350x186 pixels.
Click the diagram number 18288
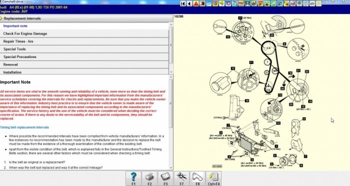[x=178, y=16]
